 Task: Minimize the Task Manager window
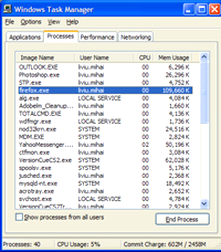pyautogui.click(x=189, y=9)
